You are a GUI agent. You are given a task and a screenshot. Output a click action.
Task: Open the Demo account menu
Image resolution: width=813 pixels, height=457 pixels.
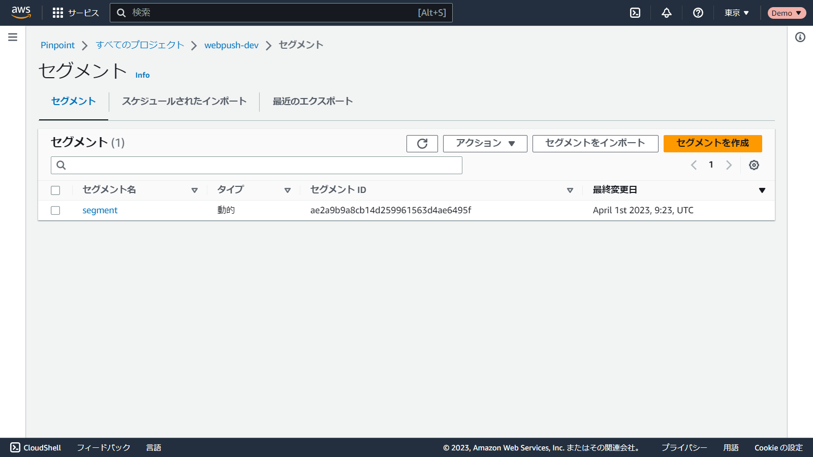[786, 13]
